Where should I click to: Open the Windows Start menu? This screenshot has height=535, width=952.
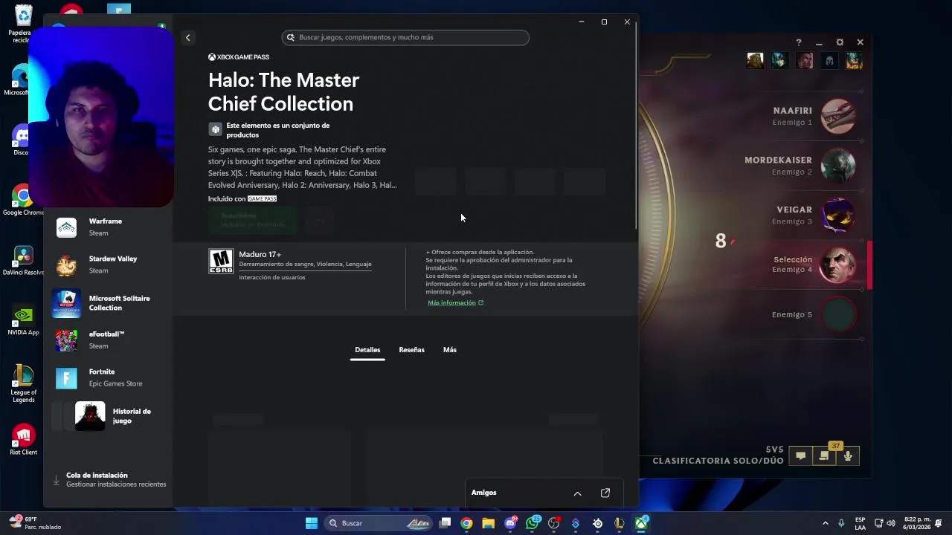pyautogui.click(x=312, y=523)
